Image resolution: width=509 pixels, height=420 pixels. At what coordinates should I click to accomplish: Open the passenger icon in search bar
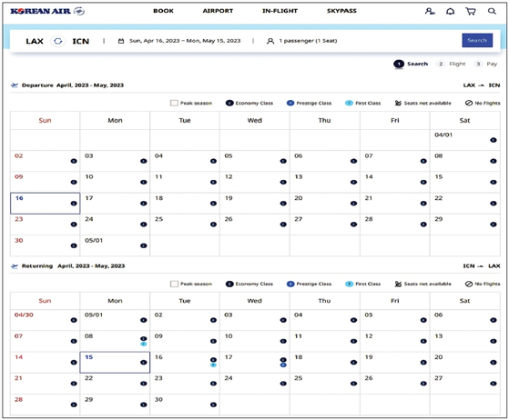[270, 41]
